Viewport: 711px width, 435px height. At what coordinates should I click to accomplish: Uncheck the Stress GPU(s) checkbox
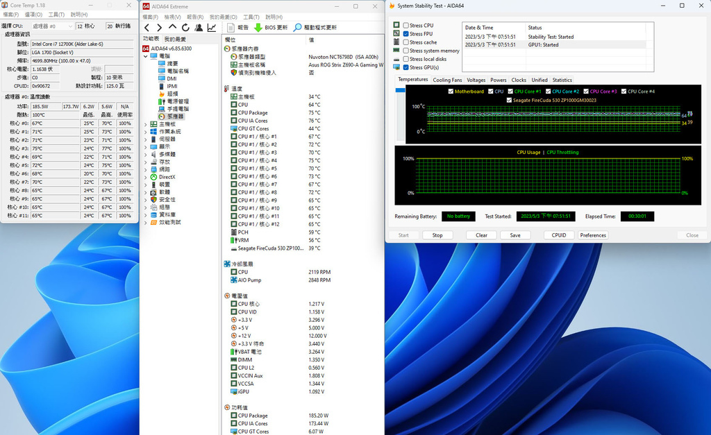[x=405, y=67]
